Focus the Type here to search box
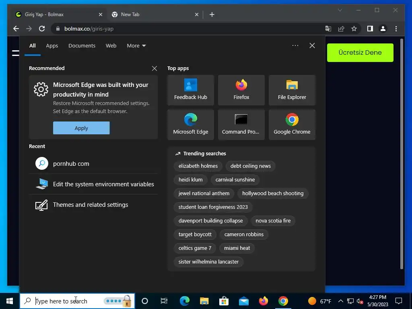 click(x=77, y=301)
